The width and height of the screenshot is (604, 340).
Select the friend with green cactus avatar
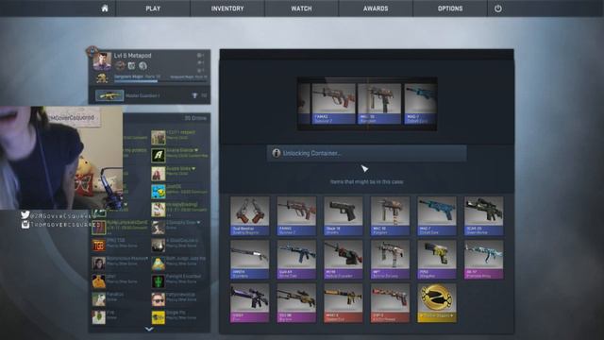pos(158,281)
